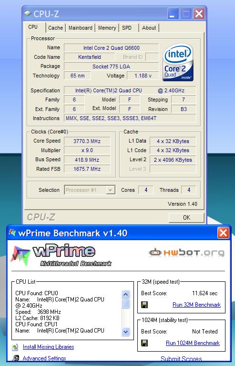Image resolution: width=235 pixels, height=366 pixels.
Task: Click CPU Found: CPU1 line
Action: [x=37, y=324]
